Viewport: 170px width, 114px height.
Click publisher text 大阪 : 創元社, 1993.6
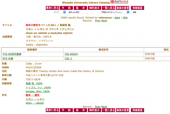click(38, 37)
